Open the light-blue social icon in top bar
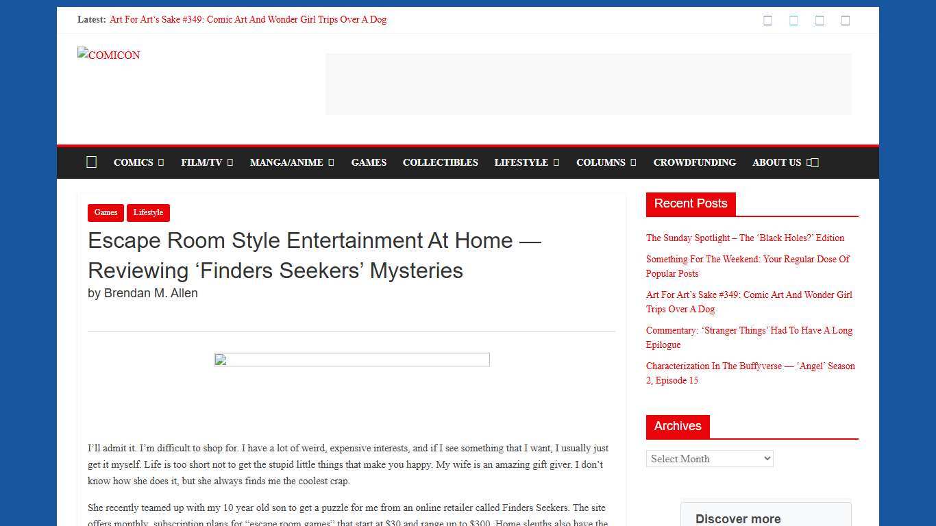The height and width of the screenshot is (526, 936). pyautogui.click(x=793, y=21)
